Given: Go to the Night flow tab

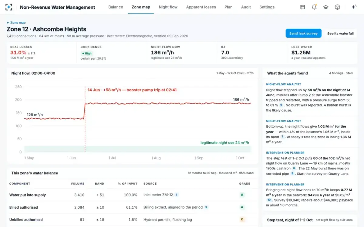Looking at the screenshot, I should tap(168, 7).
